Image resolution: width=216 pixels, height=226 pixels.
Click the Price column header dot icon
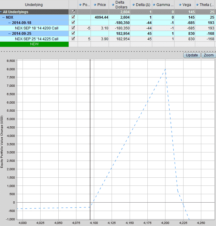point(95,5)
